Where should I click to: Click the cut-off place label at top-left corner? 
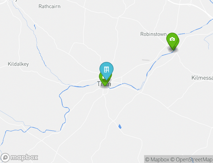[9, 1]
